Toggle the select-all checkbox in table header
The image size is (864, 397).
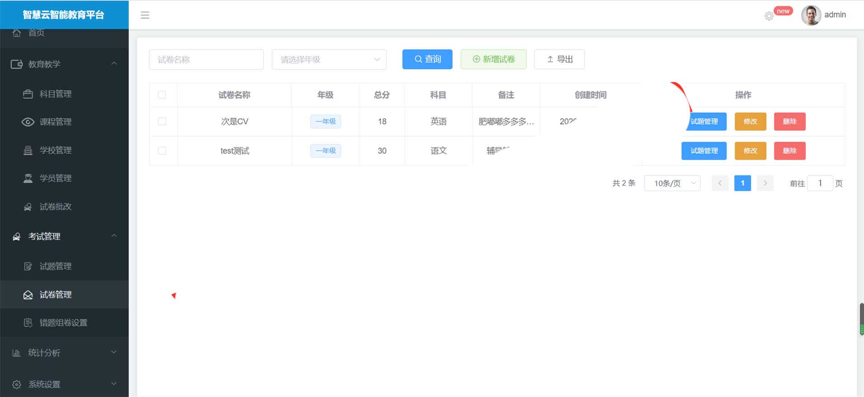[x=162, y=95]
